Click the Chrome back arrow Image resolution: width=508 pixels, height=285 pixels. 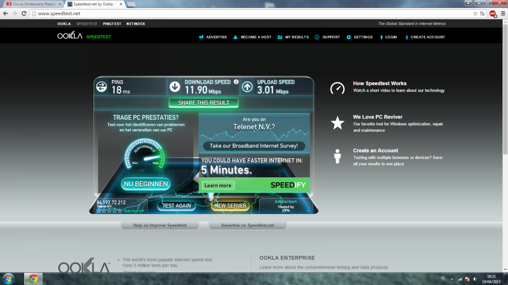coord(6,14)
